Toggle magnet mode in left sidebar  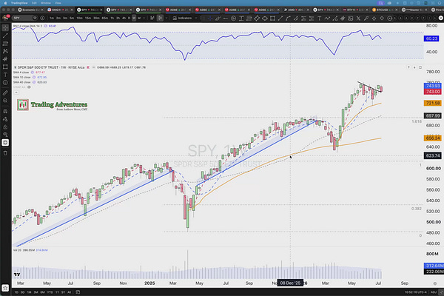(5, 111)
